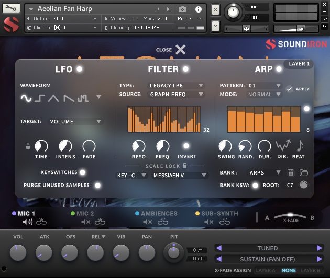Select the SUB-SYNTH layer tab
Screen dimensions: 330x278
click(219, 214)
